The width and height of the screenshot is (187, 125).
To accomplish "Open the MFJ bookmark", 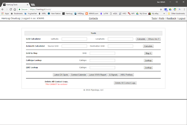I will [131, 14].
